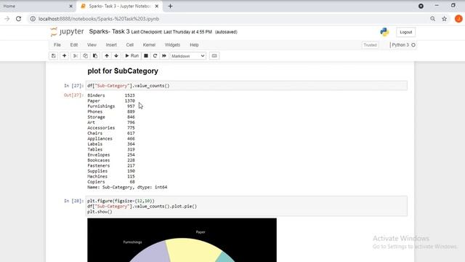Interrupt the kernel with stop icon

(x=146, y=56)
